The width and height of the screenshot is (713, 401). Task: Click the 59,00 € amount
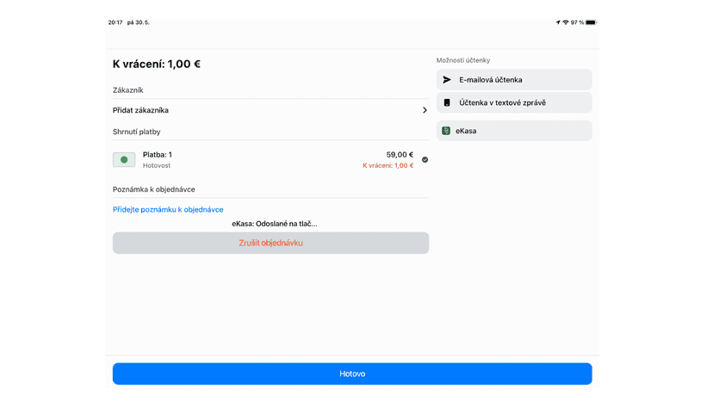[x=400, y=155]
